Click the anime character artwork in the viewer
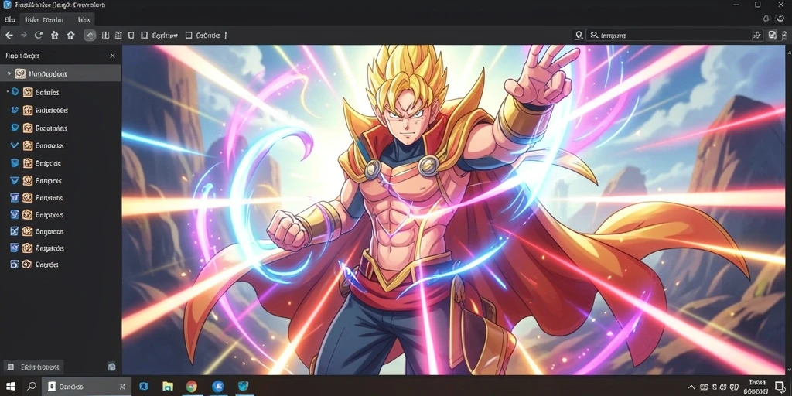Image resolution: width=792 pixels, height=396 pixels. (x=453, y=210)
